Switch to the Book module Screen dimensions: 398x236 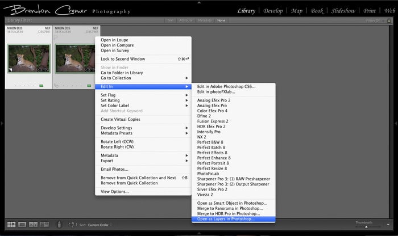coord(317,11)
